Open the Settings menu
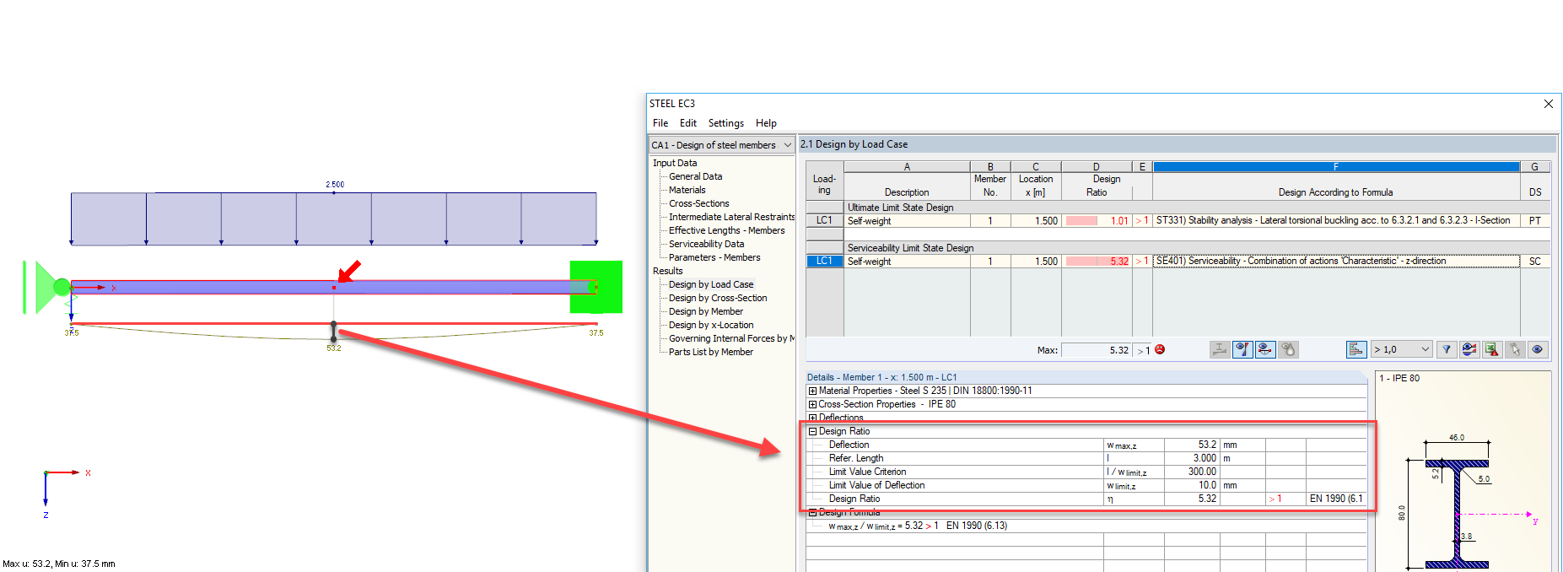Viewport: 1563px width, 572px height. (x=725, y=123)
